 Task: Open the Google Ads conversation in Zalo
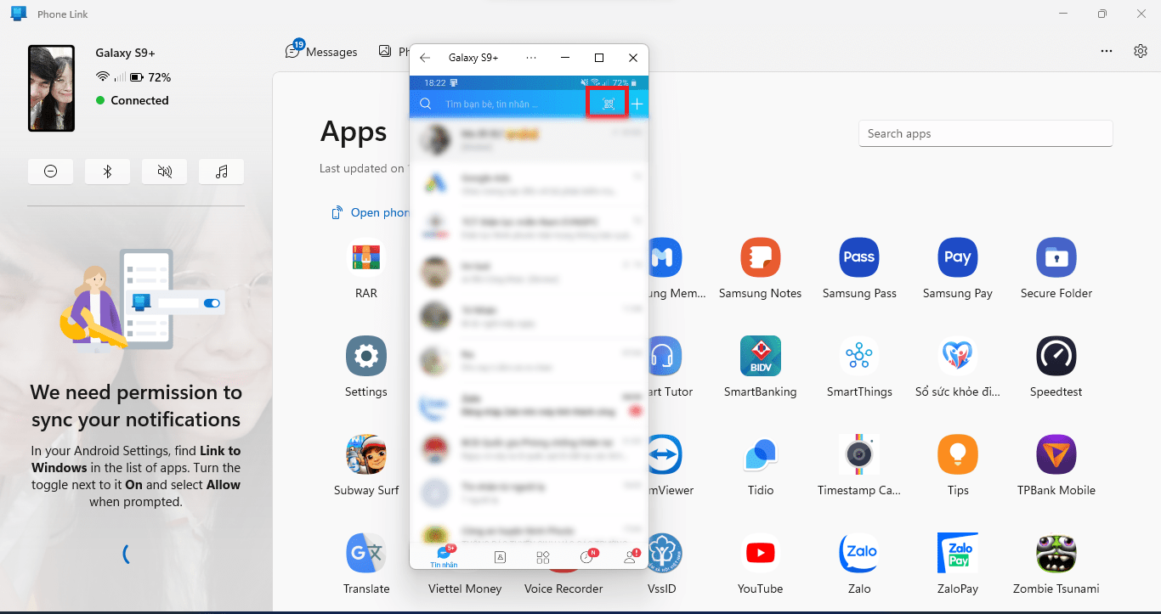pos(529,183)
